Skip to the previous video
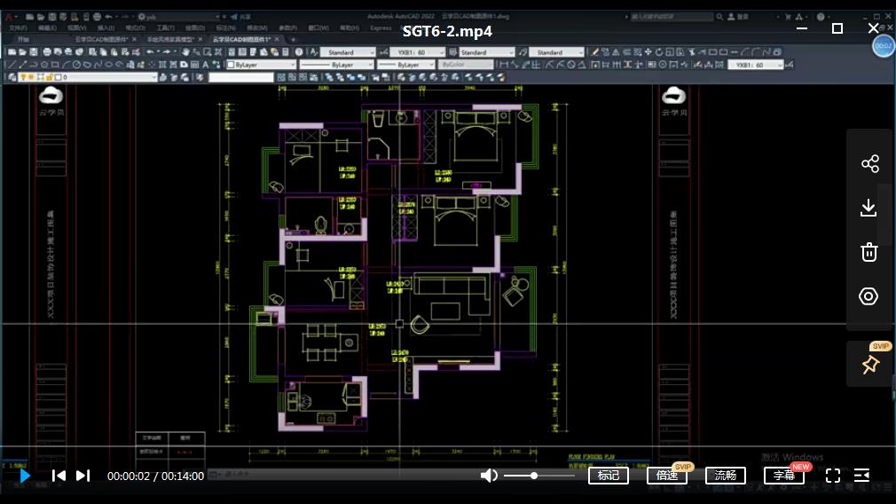 coord(59,476)
